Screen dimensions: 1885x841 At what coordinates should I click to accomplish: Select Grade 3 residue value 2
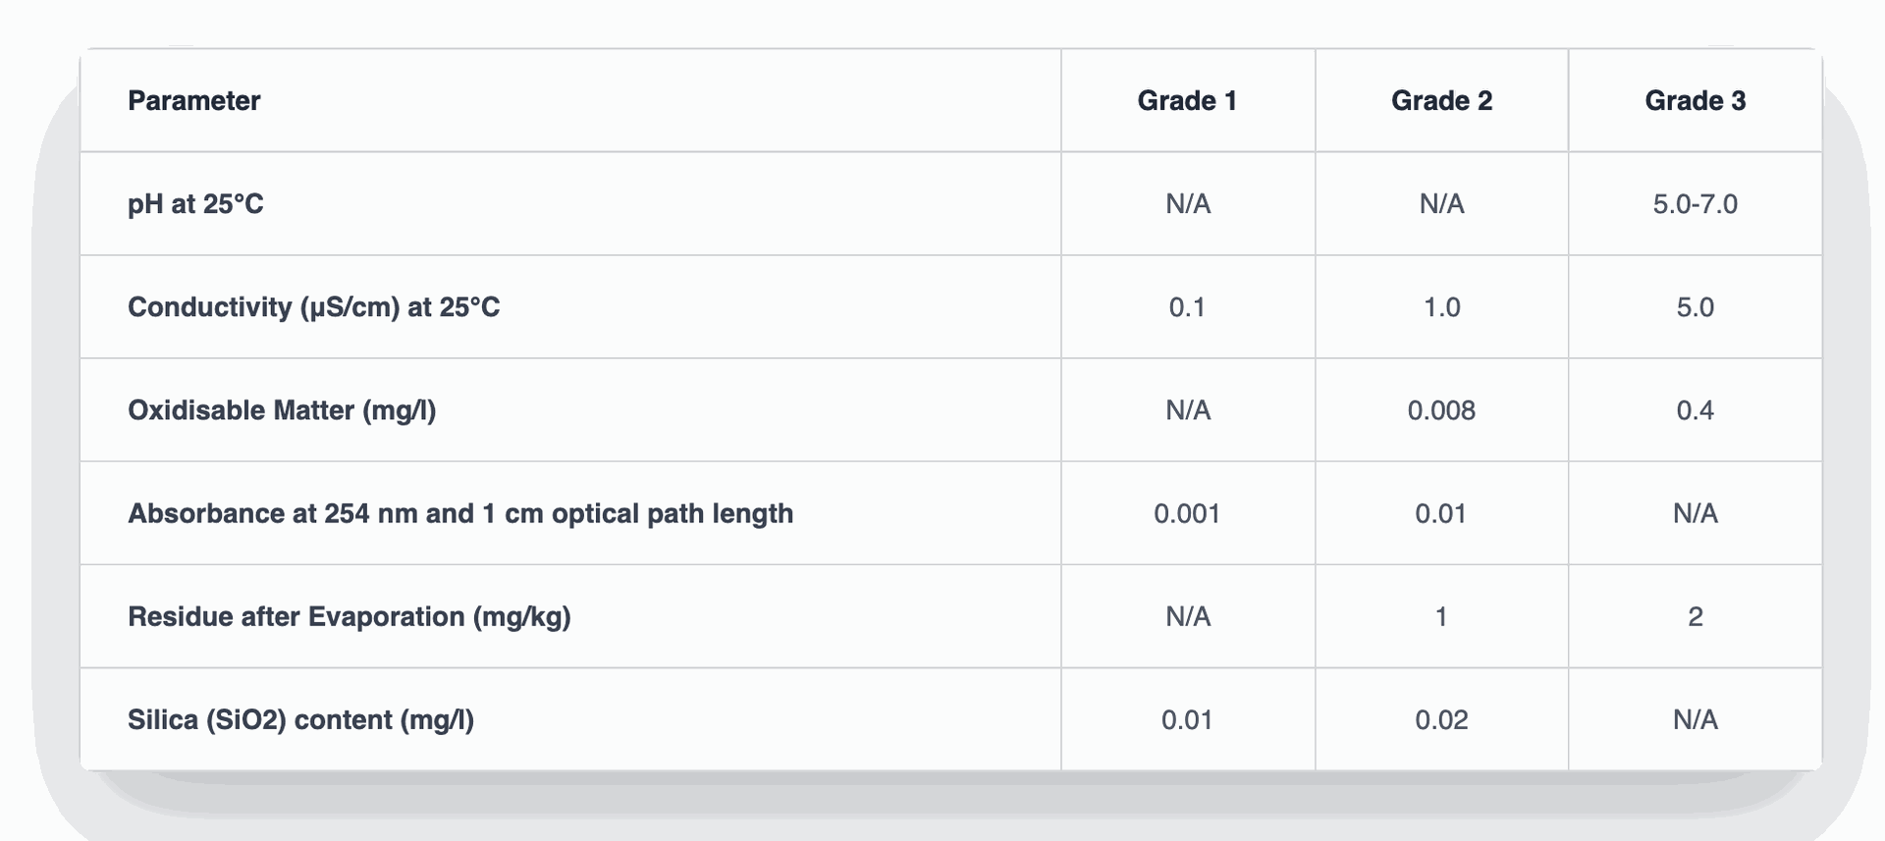[1695, 616]
